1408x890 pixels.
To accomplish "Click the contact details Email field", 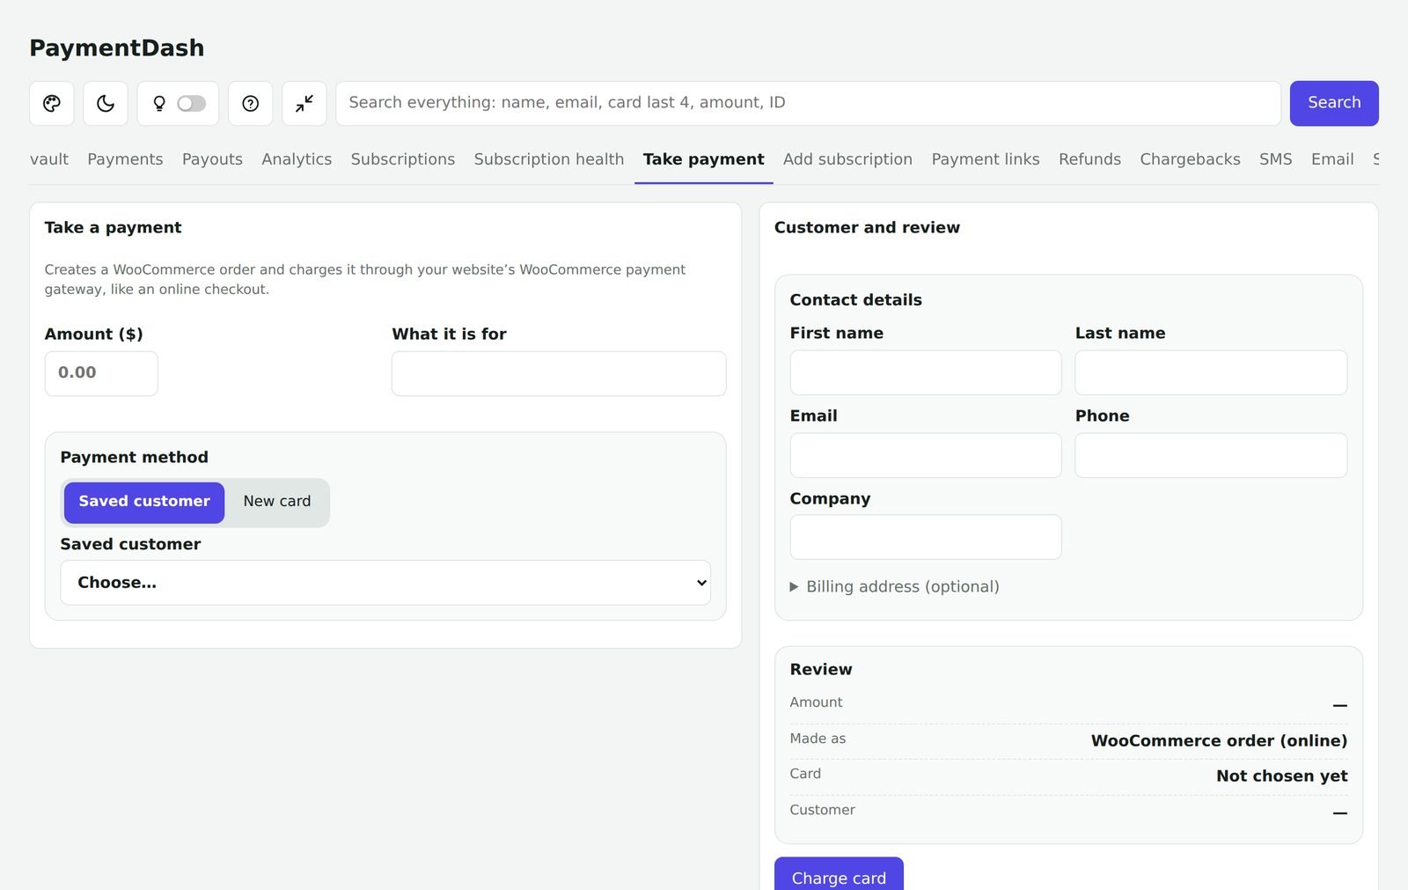I will [926, 455].
